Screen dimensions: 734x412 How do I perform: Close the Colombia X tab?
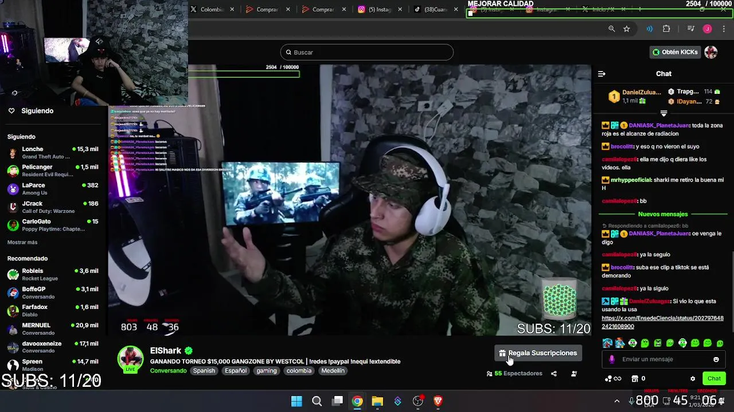coord(232,10)
